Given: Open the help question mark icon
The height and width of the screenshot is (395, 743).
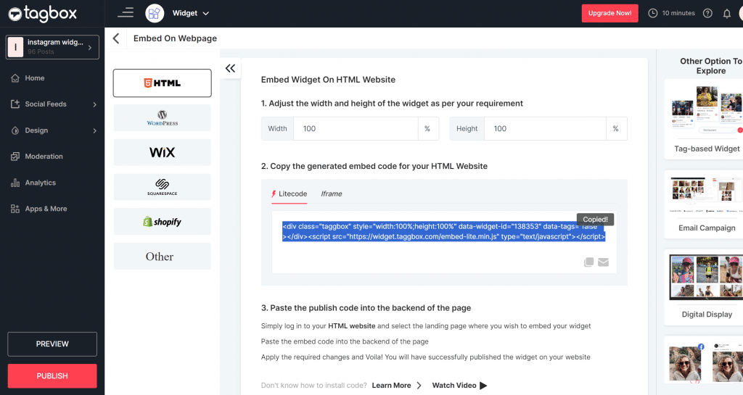Looking at the screenshot, I should (707, 13).
